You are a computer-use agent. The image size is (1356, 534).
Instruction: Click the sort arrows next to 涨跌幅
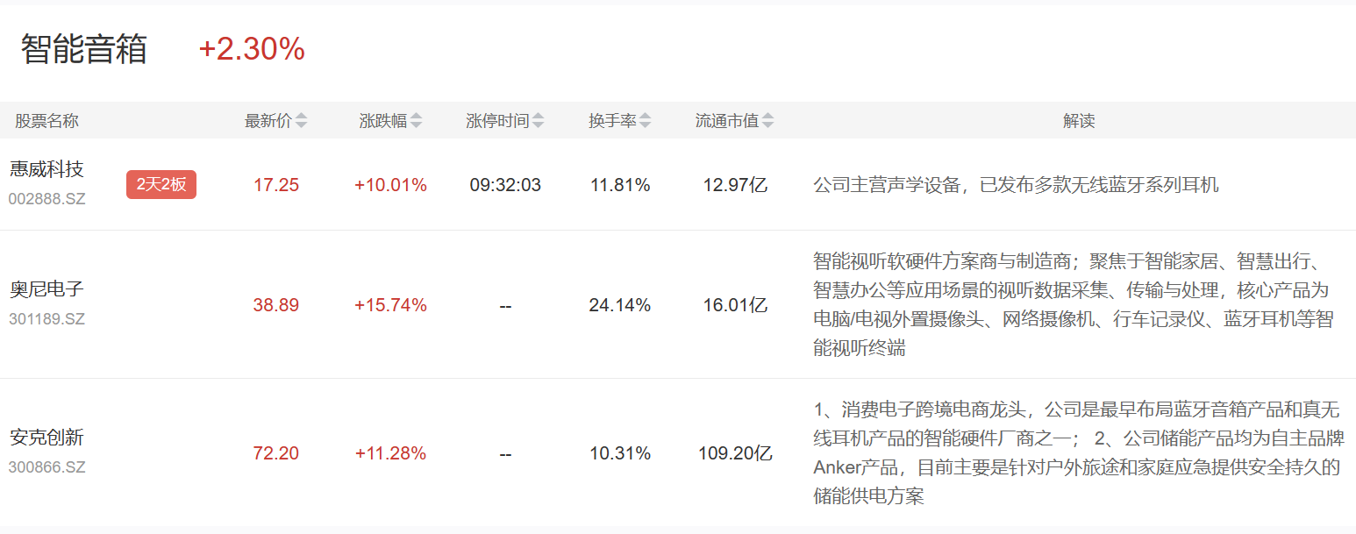point(417,121)
